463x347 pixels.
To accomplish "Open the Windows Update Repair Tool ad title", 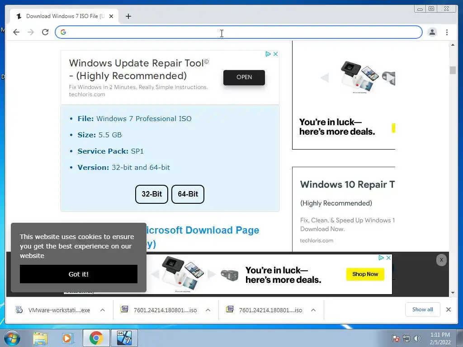I will pos(139,69).
